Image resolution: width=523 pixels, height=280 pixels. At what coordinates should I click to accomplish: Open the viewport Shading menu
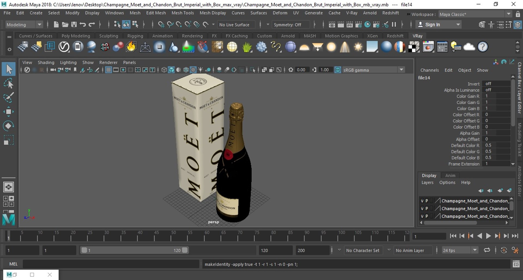click(46, 62)
